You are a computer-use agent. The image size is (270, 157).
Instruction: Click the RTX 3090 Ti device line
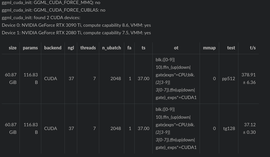pyautogui.click(x=76, y=25)
